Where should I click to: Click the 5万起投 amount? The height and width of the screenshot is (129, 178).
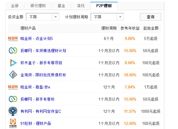pos(151,38)
